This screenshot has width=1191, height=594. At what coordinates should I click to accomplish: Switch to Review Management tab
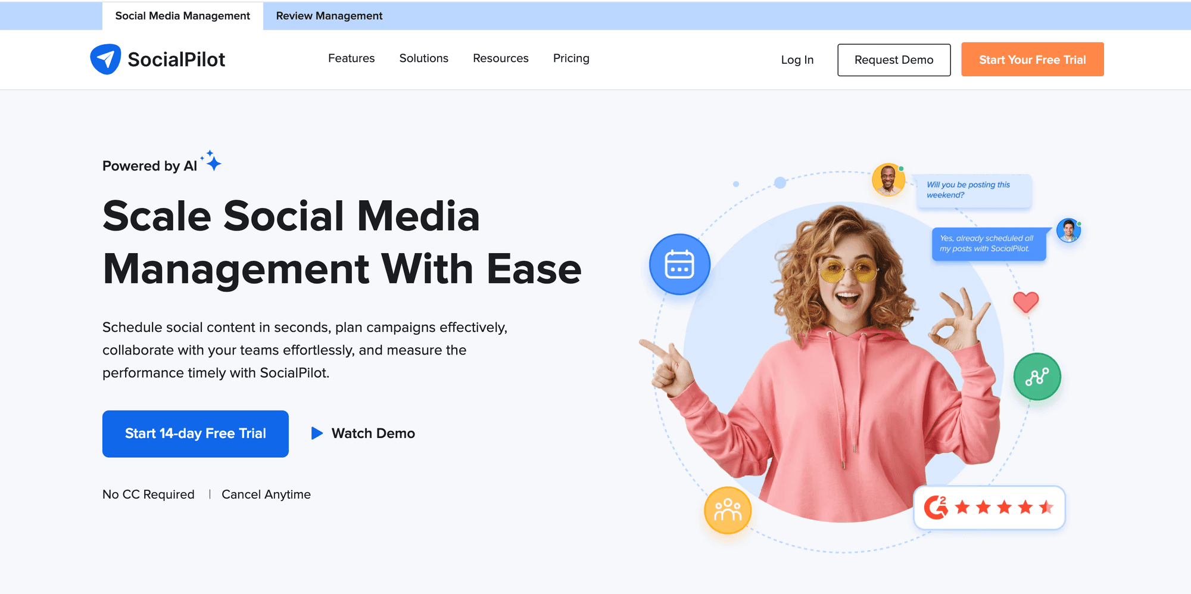tap(329, 16)
